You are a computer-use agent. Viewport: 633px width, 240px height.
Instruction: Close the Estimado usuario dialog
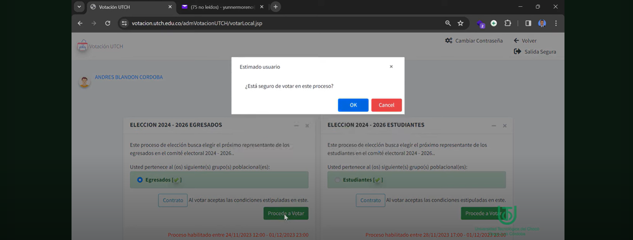[x=391, y=67]
